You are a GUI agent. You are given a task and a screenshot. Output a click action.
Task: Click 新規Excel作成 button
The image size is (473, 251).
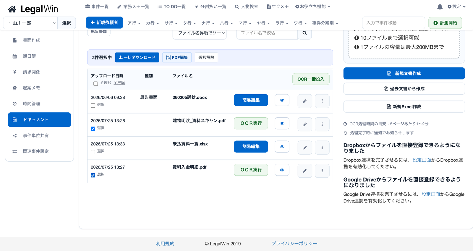tap(404, 107)
